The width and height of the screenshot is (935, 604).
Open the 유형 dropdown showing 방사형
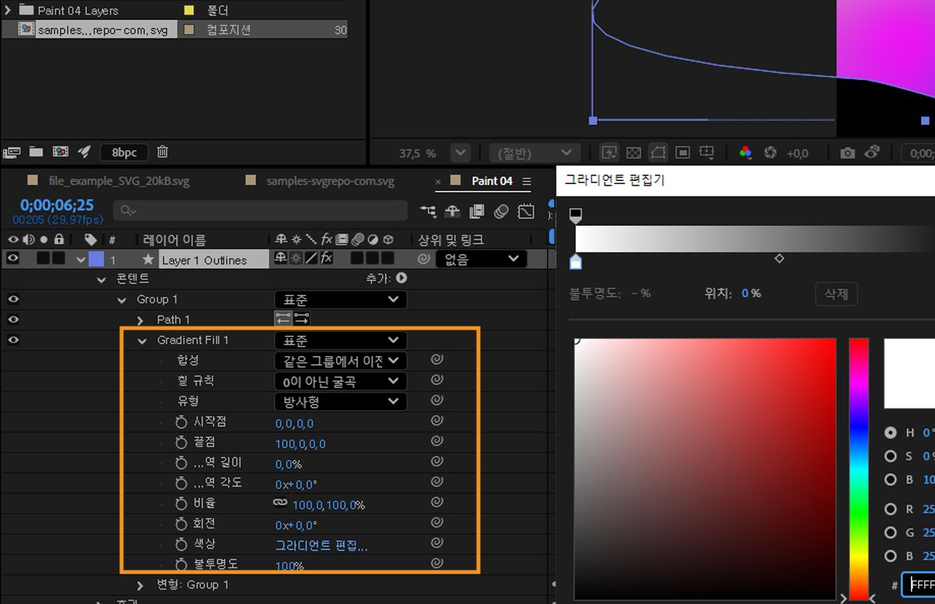(340, 401)
